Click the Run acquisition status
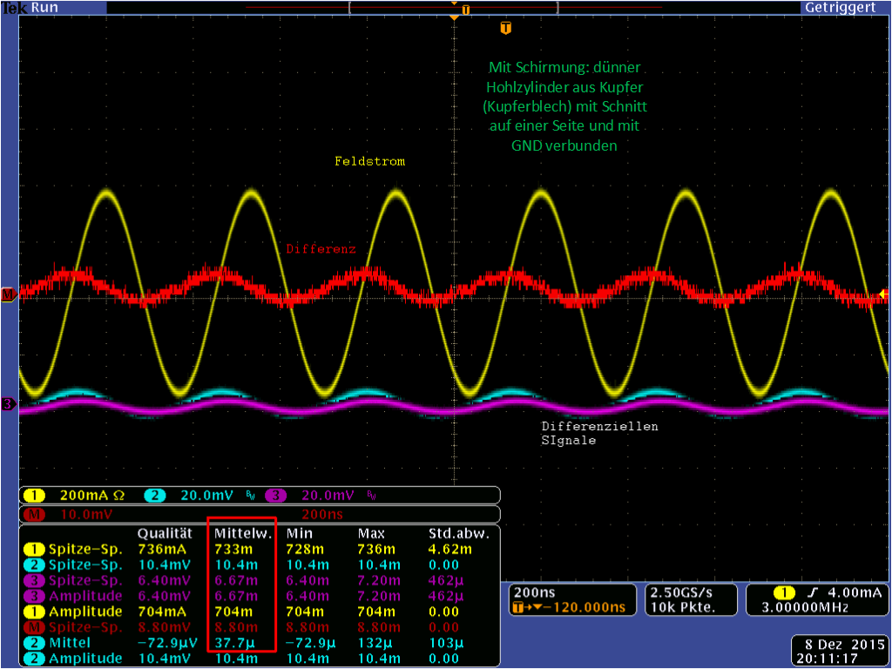 coord(44,8)
